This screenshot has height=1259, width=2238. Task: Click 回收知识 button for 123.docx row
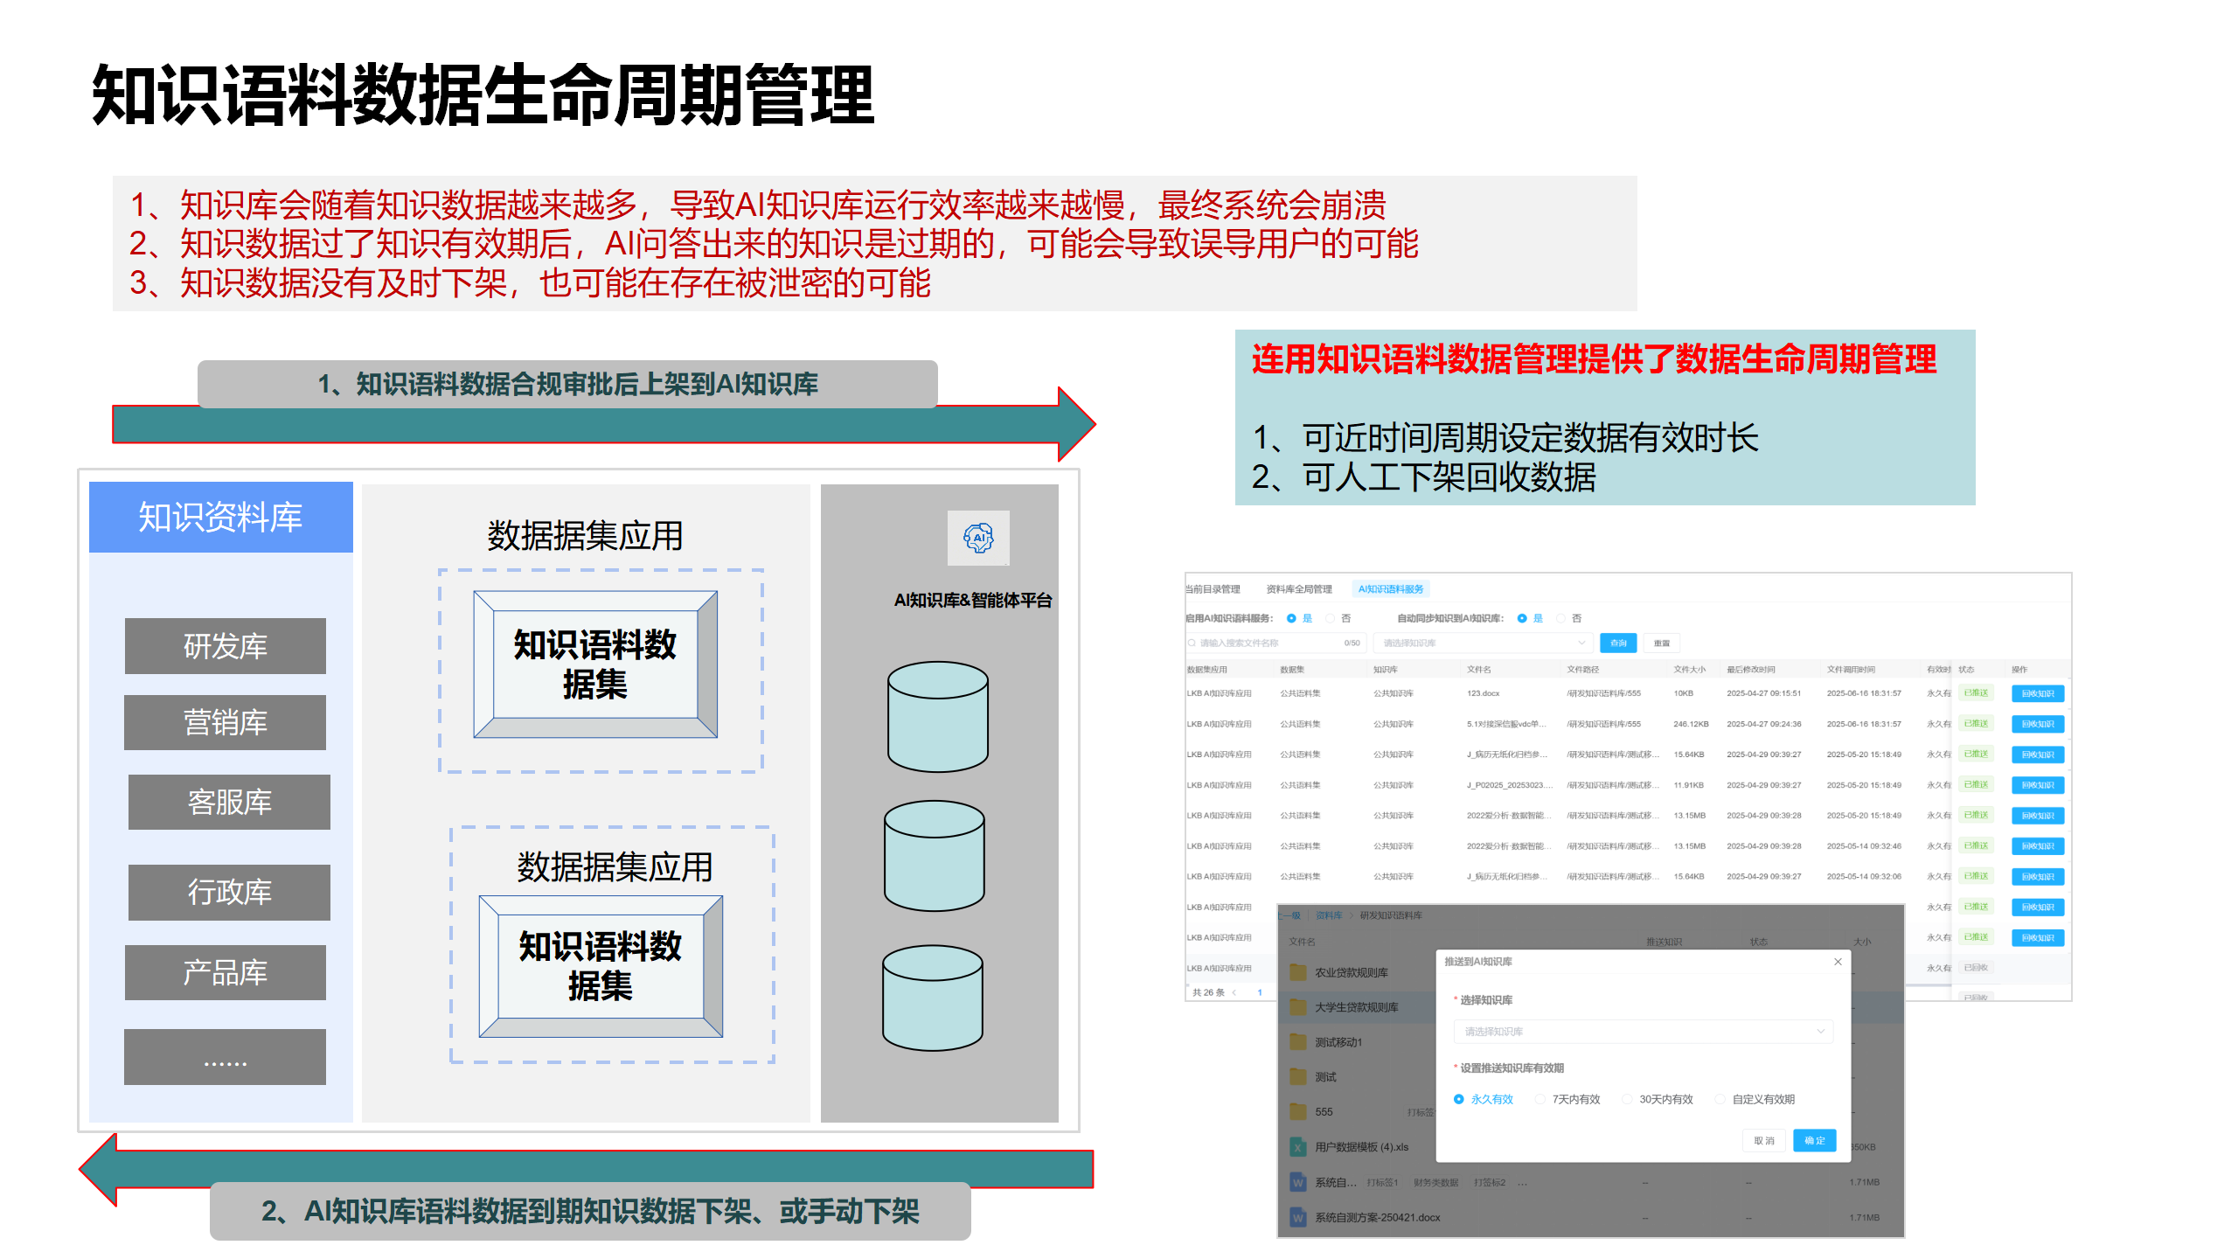(2038, 693)
